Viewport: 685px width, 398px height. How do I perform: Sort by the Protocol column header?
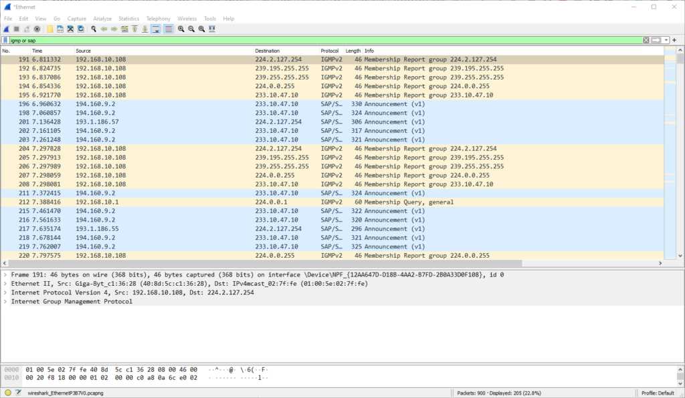(332, 51)
